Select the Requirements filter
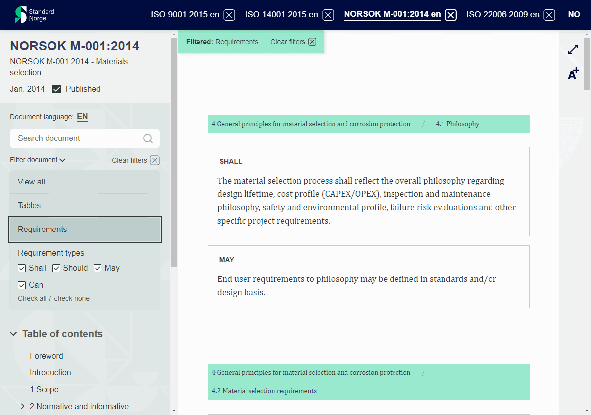The width and height of the screenshot is (591, 415). tap(85, 230)
